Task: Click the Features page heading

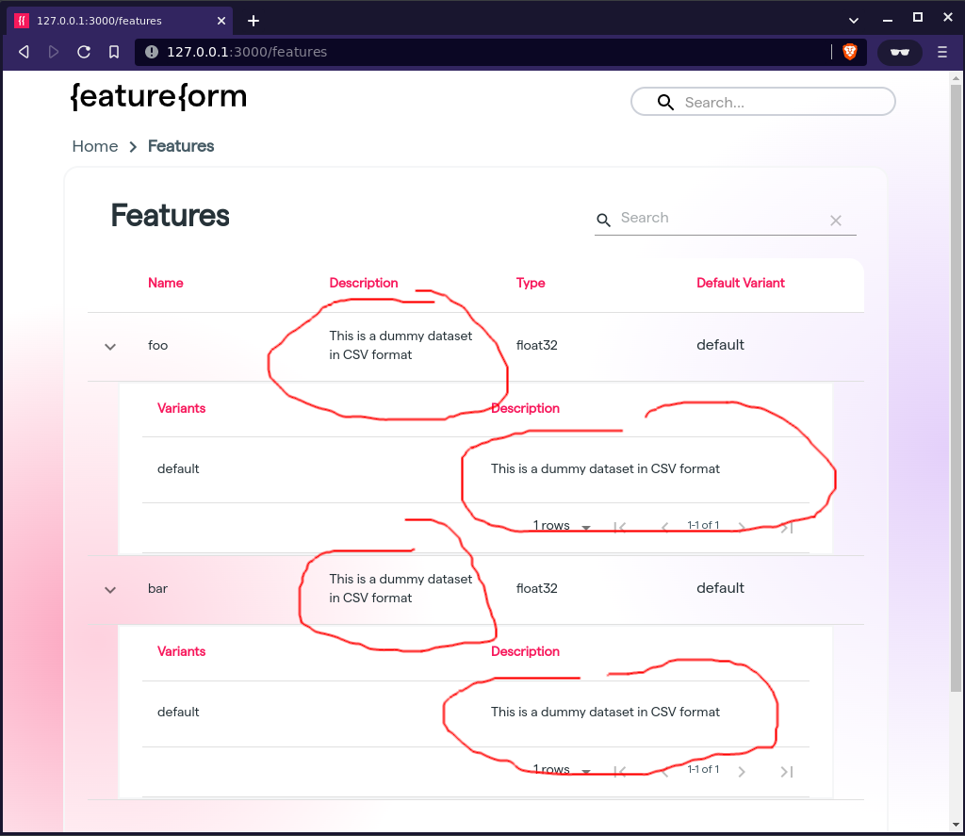Action: tap(170, 216)
